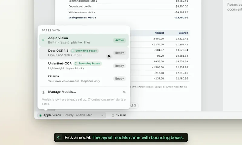Click 'Built in · fastest · plain text lines'
This screenshot has height=145, width=242.
69,42
